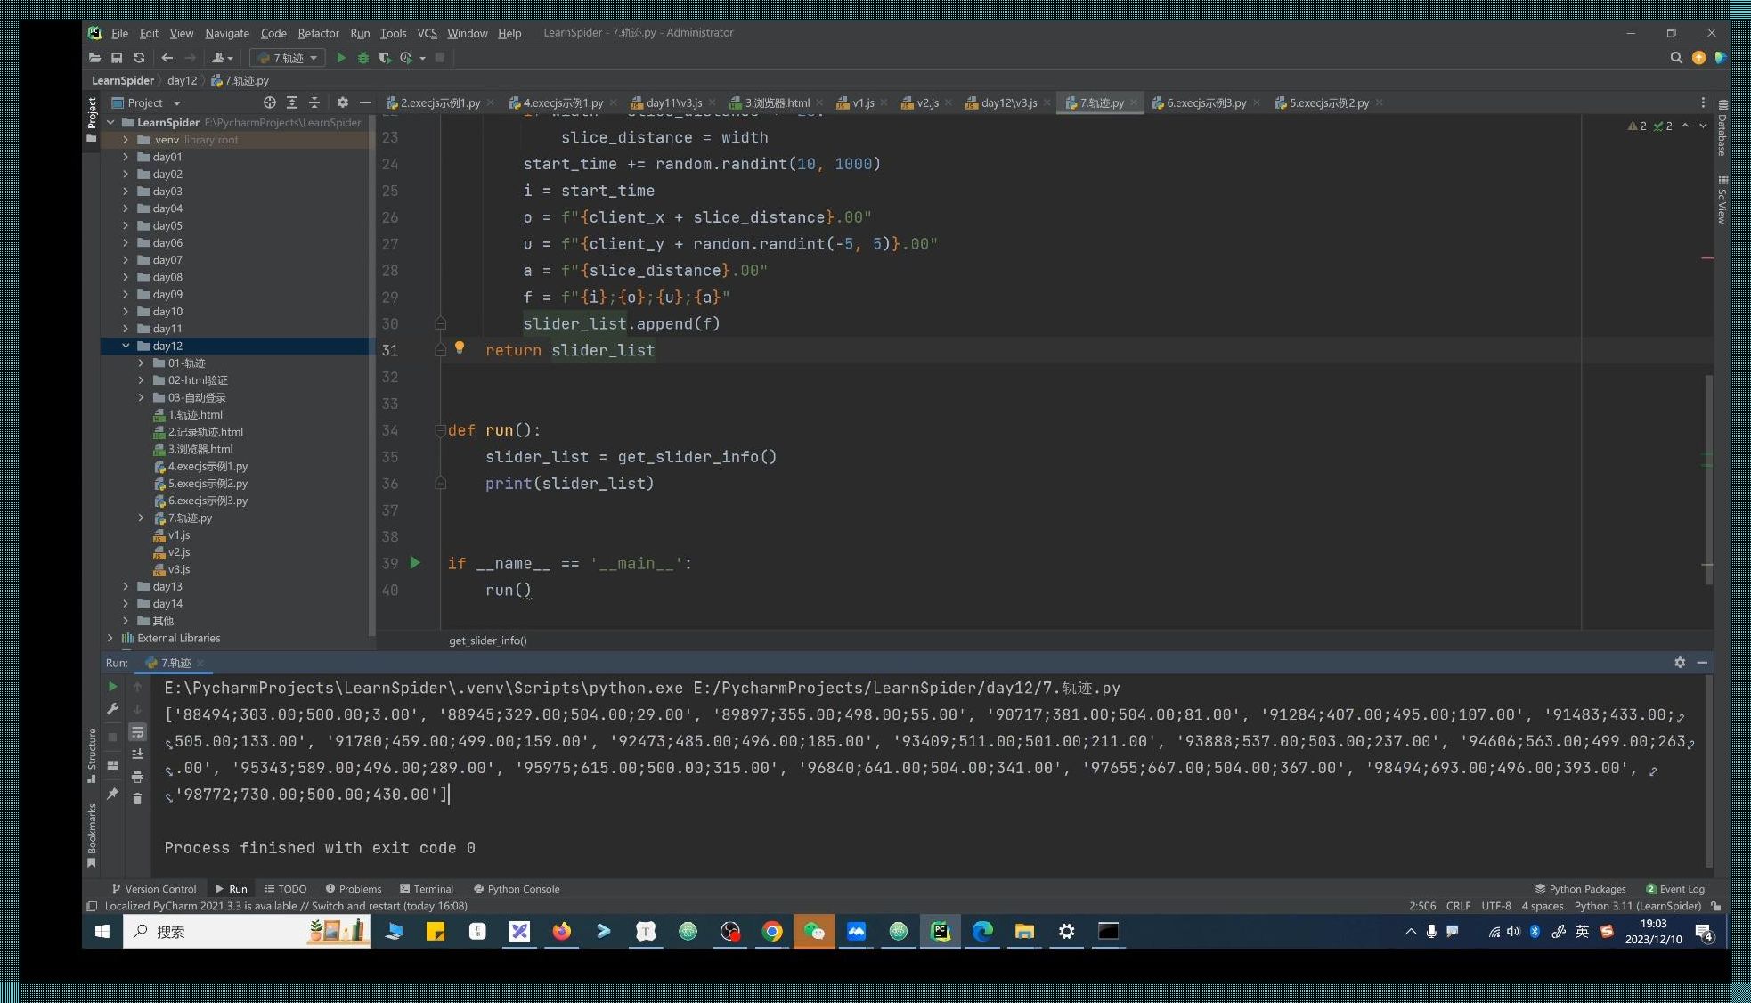Toggle the Structure tool window stripe button
The image size is (1751, 1003).
(91, 755)
